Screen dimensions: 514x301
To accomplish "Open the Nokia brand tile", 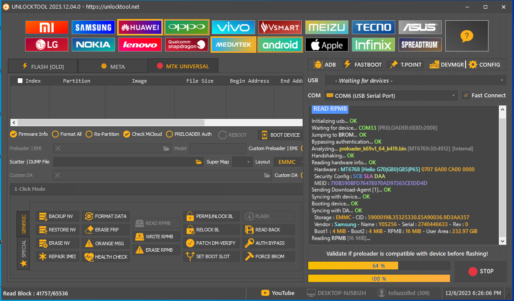I will pos(93,45).
